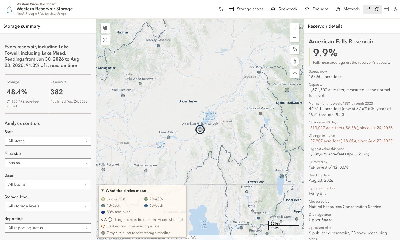This screenshot has height=240, width=400.
Task: Click the 20–40% legend swatch
Action: point(146,199)
